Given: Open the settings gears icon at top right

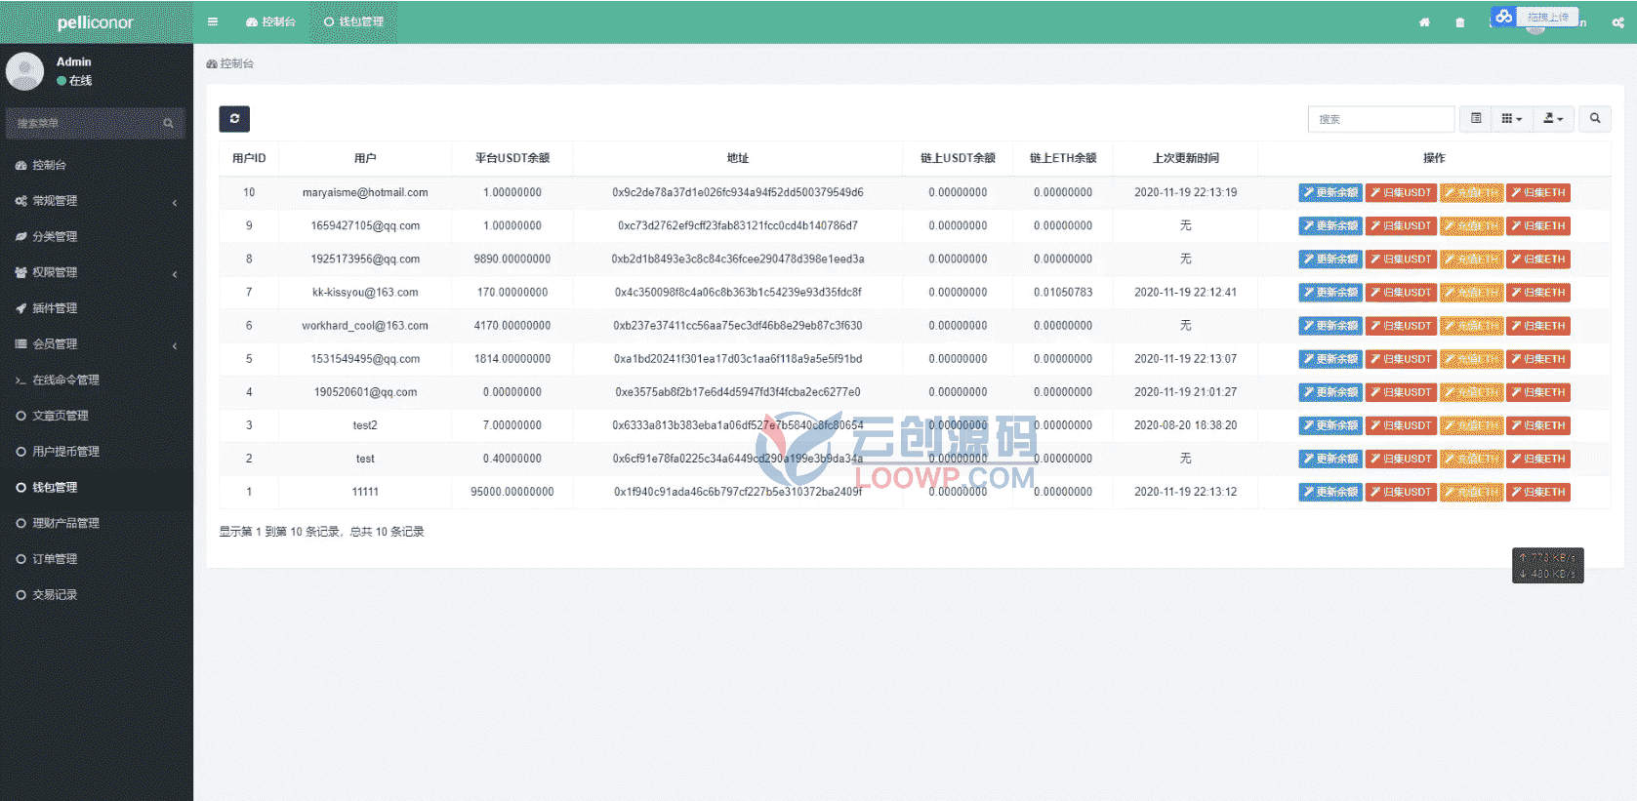Looking at the screenshot, I should [x=1617, y=22].
